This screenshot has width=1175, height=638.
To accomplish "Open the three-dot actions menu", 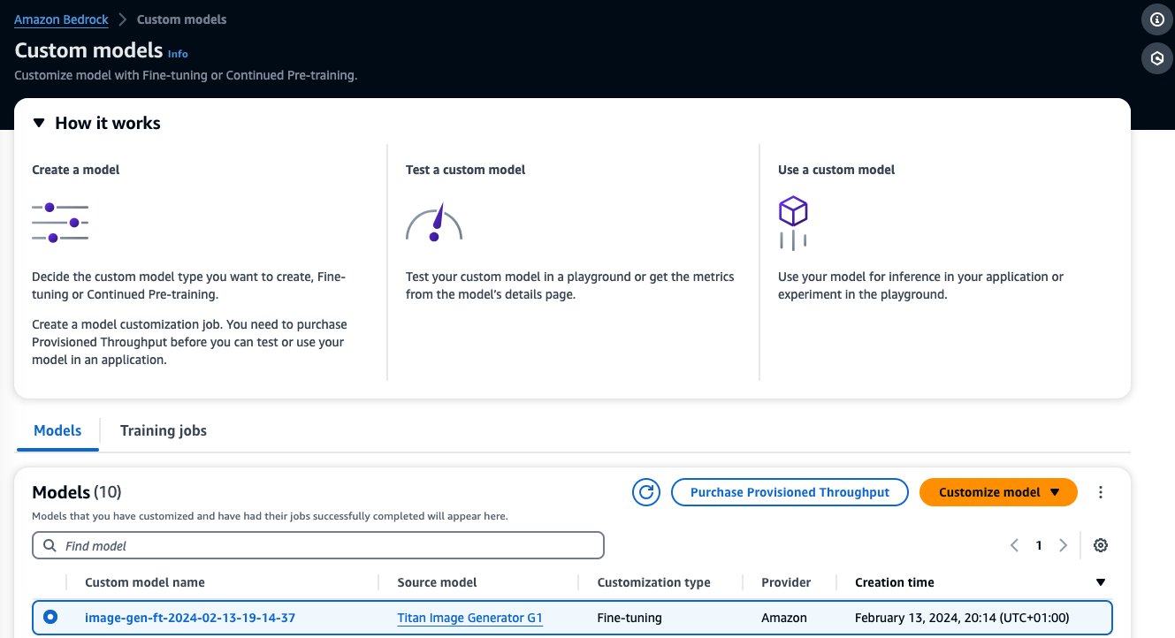I will coord(1101,492).
